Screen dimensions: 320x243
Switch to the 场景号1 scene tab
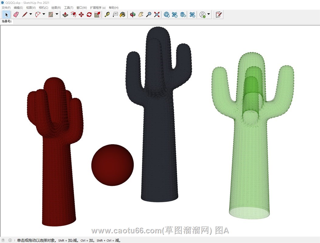[7, 21]
